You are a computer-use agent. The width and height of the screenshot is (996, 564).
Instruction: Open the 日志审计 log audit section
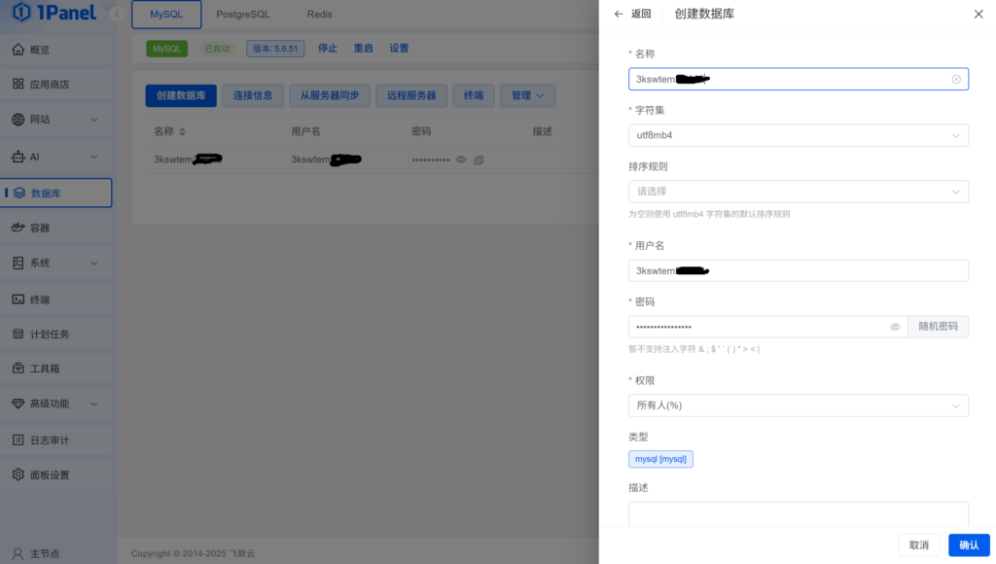click(49, 439)
